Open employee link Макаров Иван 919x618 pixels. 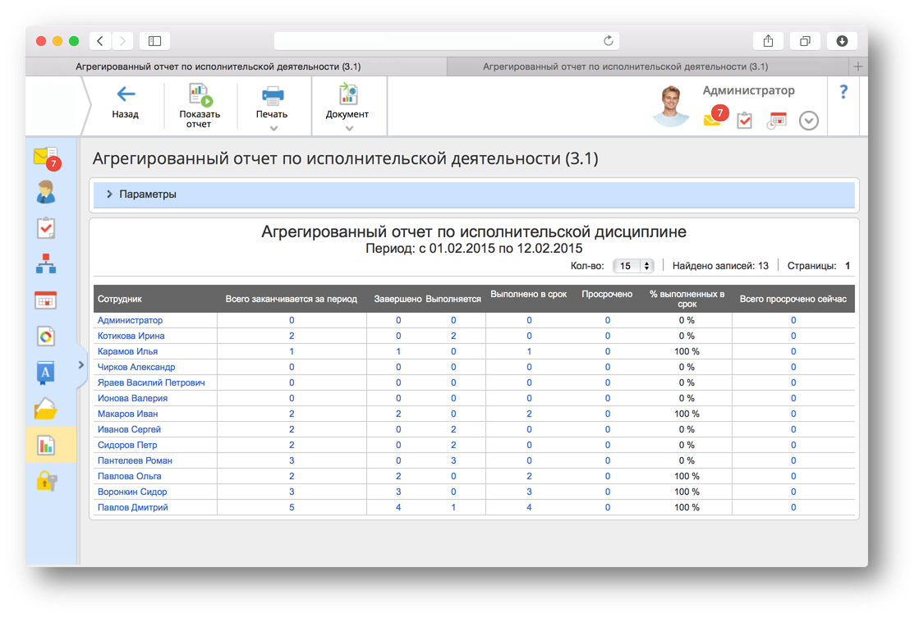tap(127, 414)
